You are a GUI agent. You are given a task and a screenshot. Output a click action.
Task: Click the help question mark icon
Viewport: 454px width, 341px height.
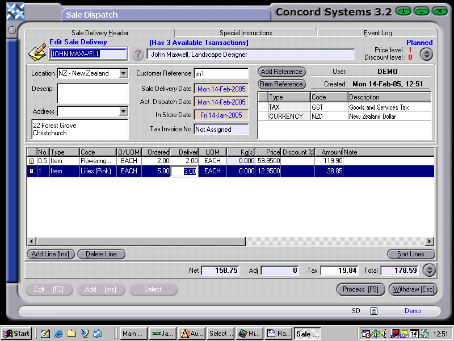tap(139, 54)
